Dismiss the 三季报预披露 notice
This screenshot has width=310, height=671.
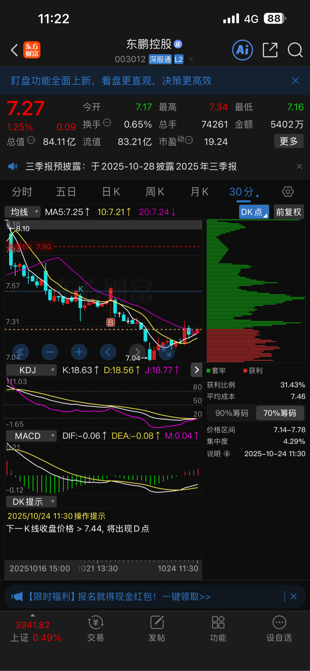300,166
